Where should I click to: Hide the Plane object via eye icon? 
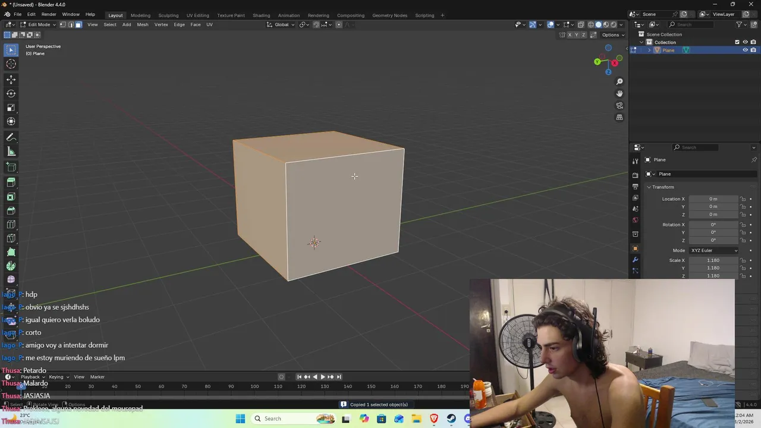[745, 50]
